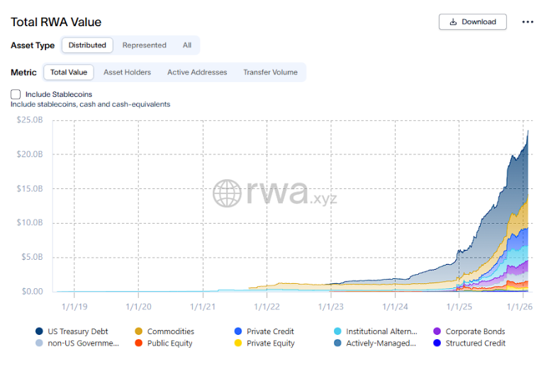Toggle Commodities series in the legend
The height and width of the screenshot is (371, 548).
(x=170, y=331)
